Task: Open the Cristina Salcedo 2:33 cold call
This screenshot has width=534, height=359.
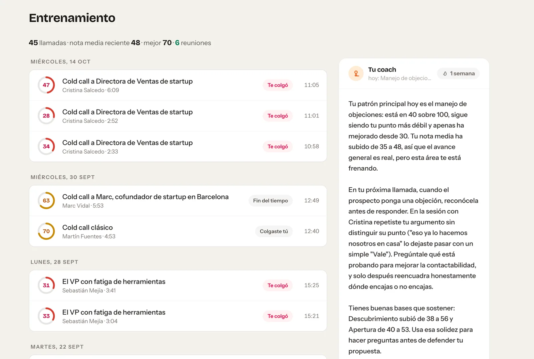Action: pos(178,147)
